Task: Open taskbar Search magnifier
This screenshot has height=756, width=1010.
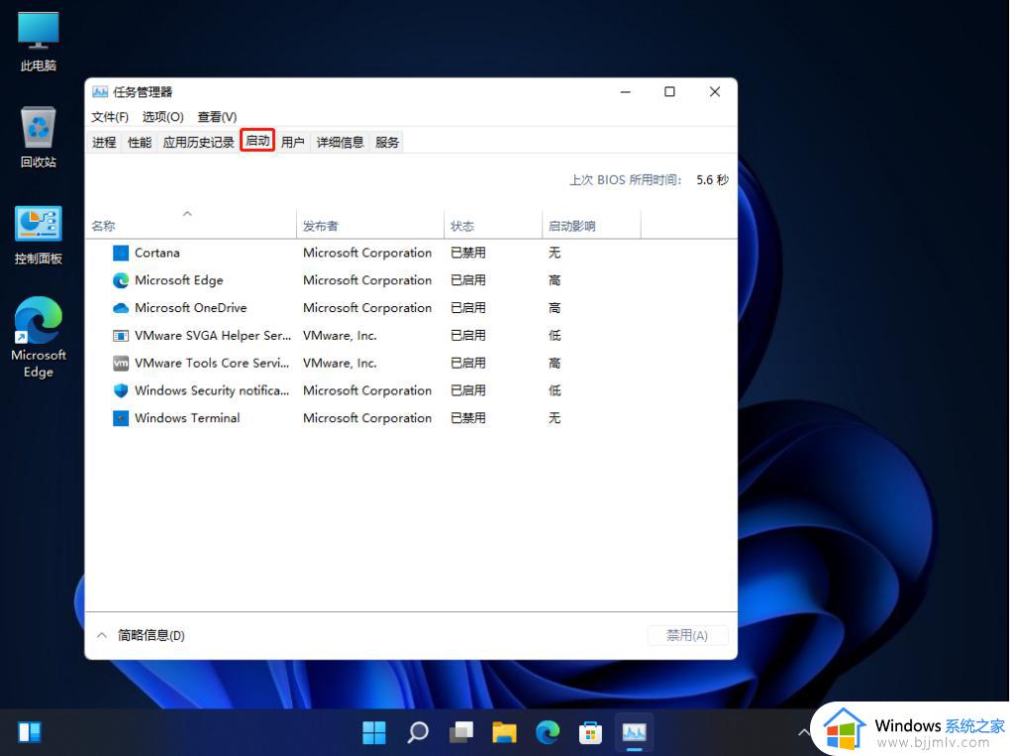Action: click(418, 732)
